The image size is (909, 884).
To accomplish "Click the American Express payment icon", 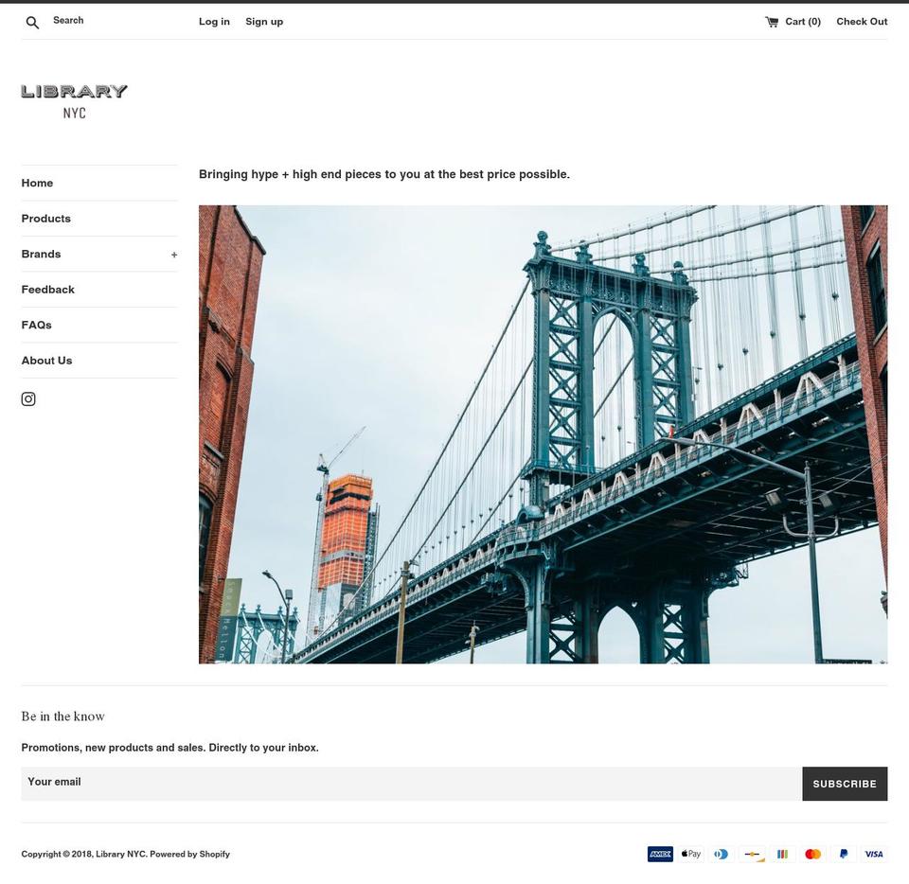I will point(660,854).
